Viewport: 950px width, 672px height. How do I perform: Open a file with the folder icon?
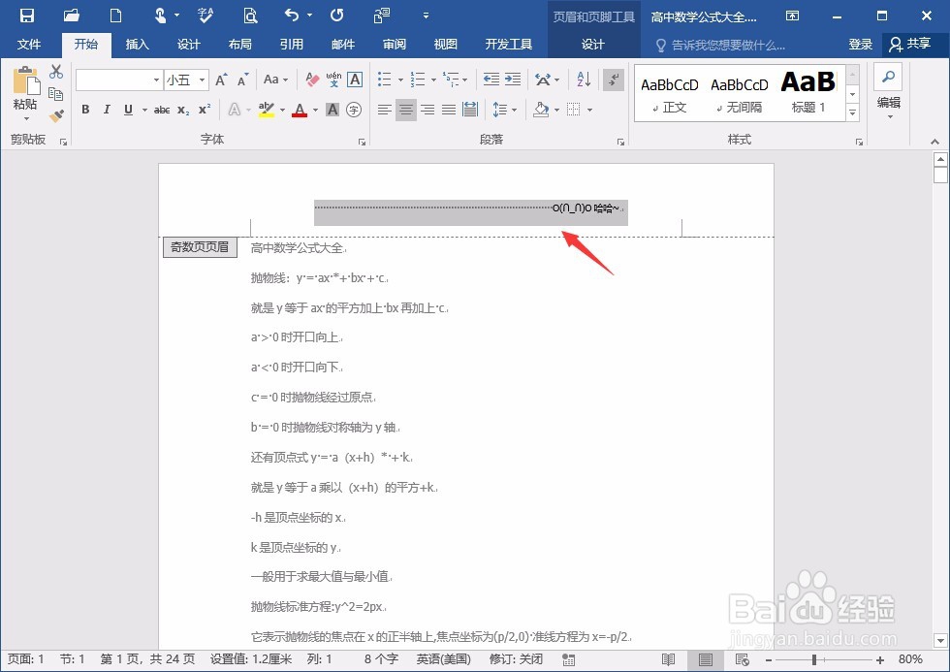[x=72, y=16]
